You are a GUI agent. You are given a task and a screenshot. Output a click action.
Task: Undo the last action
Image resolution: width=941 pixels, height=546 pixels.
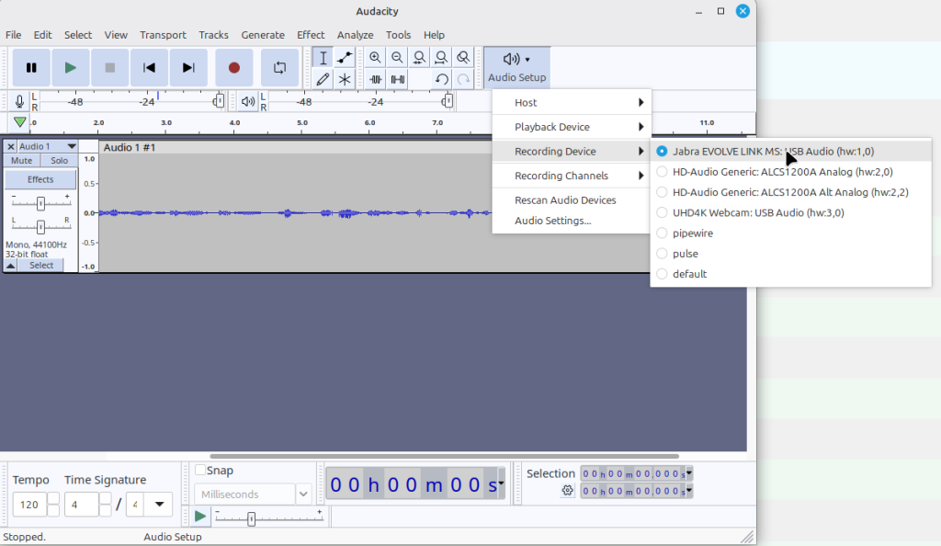(442, 79)
